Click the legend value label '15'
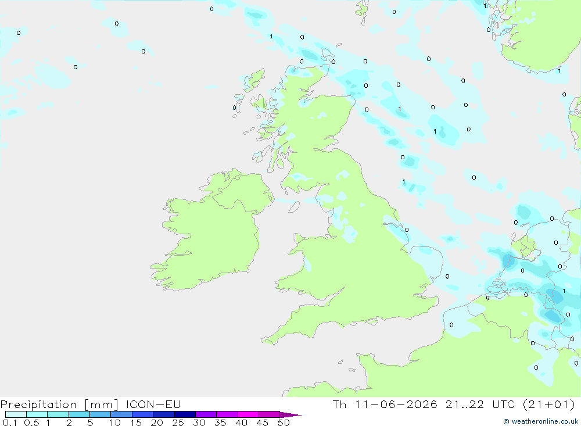 (x=136, y=423)
